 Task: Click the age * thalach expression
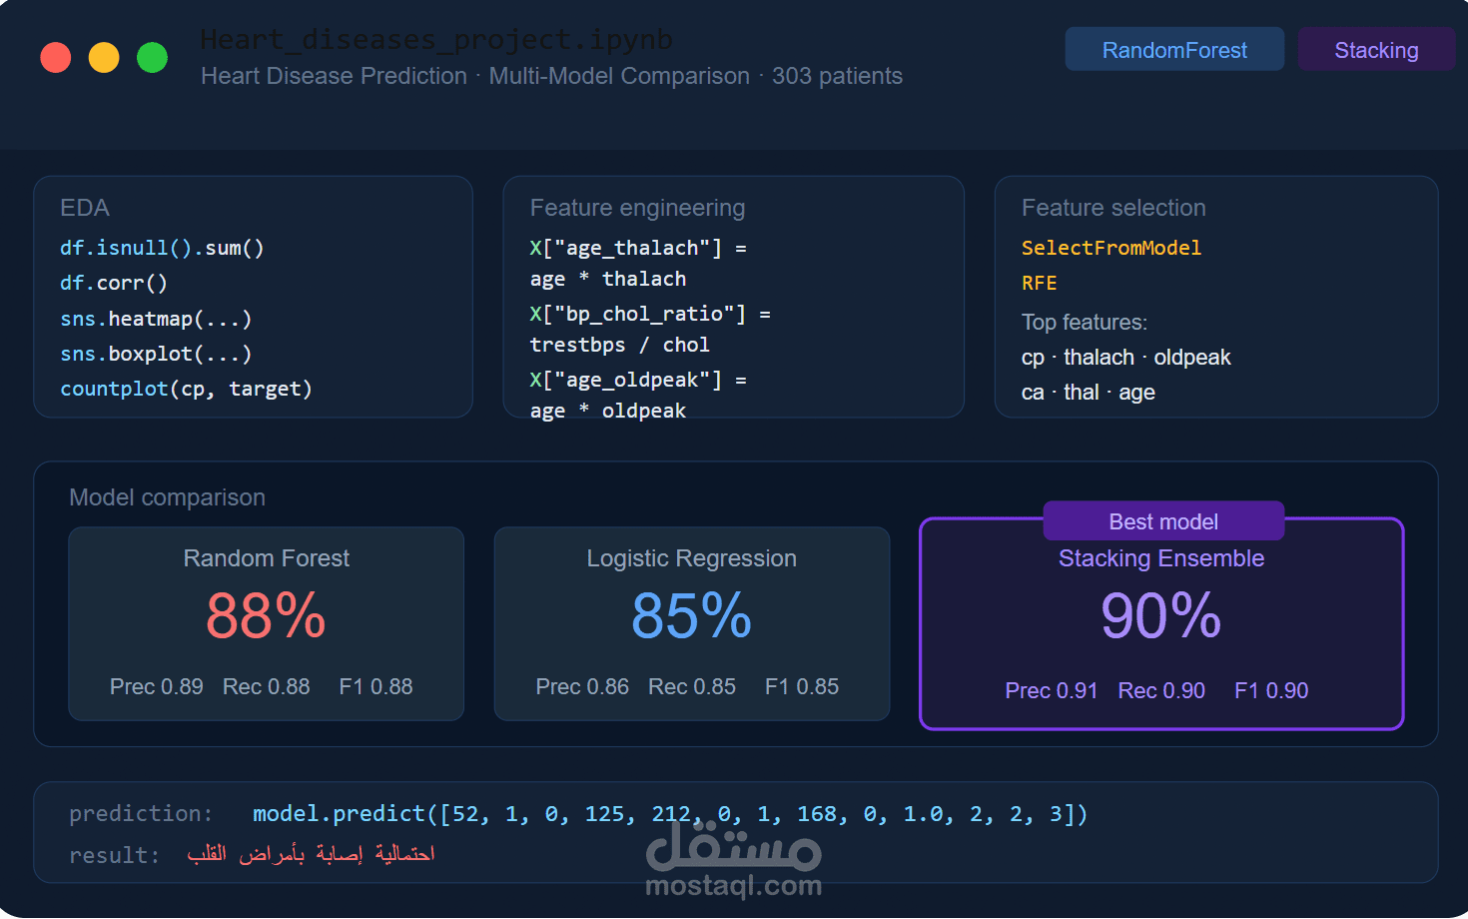608,279
